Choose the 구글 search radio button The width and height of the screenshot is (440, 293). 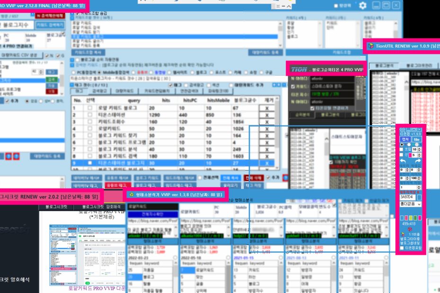(261, 72)
